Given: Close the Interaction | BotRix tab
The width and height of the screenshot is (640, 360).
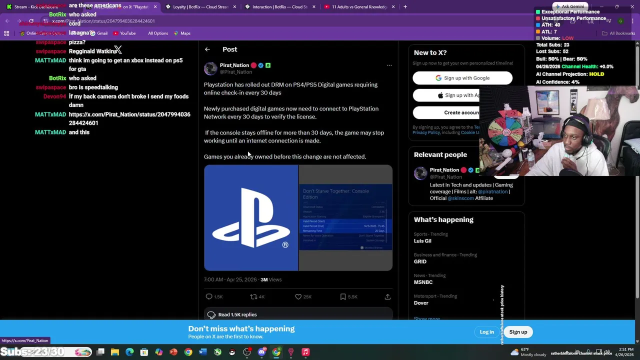Looking at the screenshot, I should click(314, 7).
